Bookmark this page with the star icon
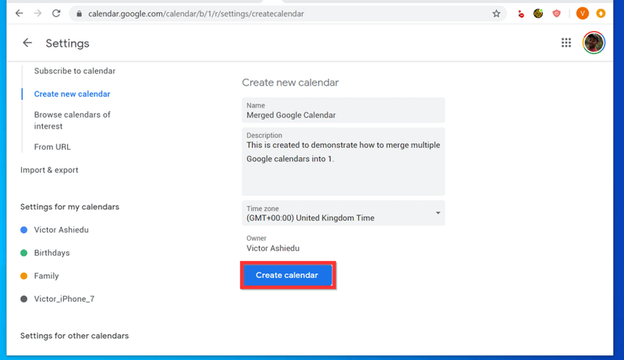The width and height of the screenshot is (624, 360). pos(496,13)
